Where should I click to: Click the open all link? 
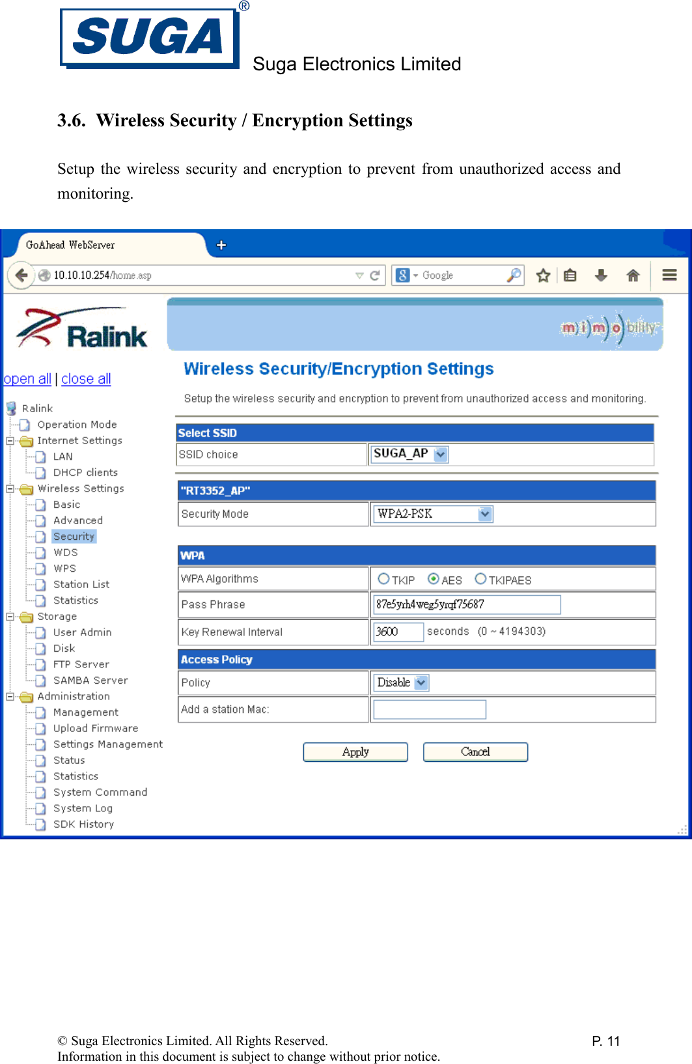click(x=27, y=379)
